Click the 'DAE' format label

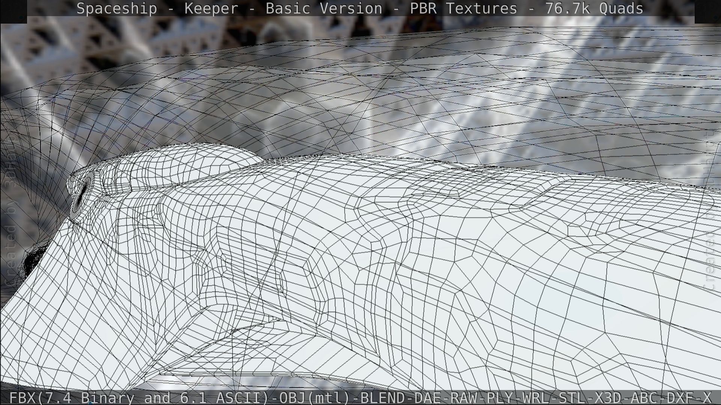click(427, 397)
